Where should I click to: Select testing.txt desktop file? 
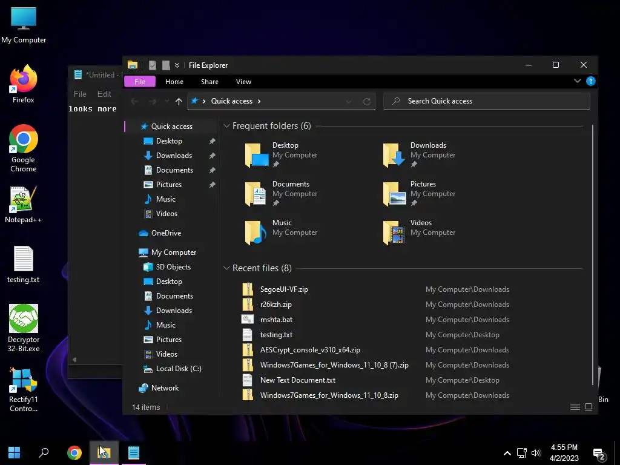click(24, 265)
